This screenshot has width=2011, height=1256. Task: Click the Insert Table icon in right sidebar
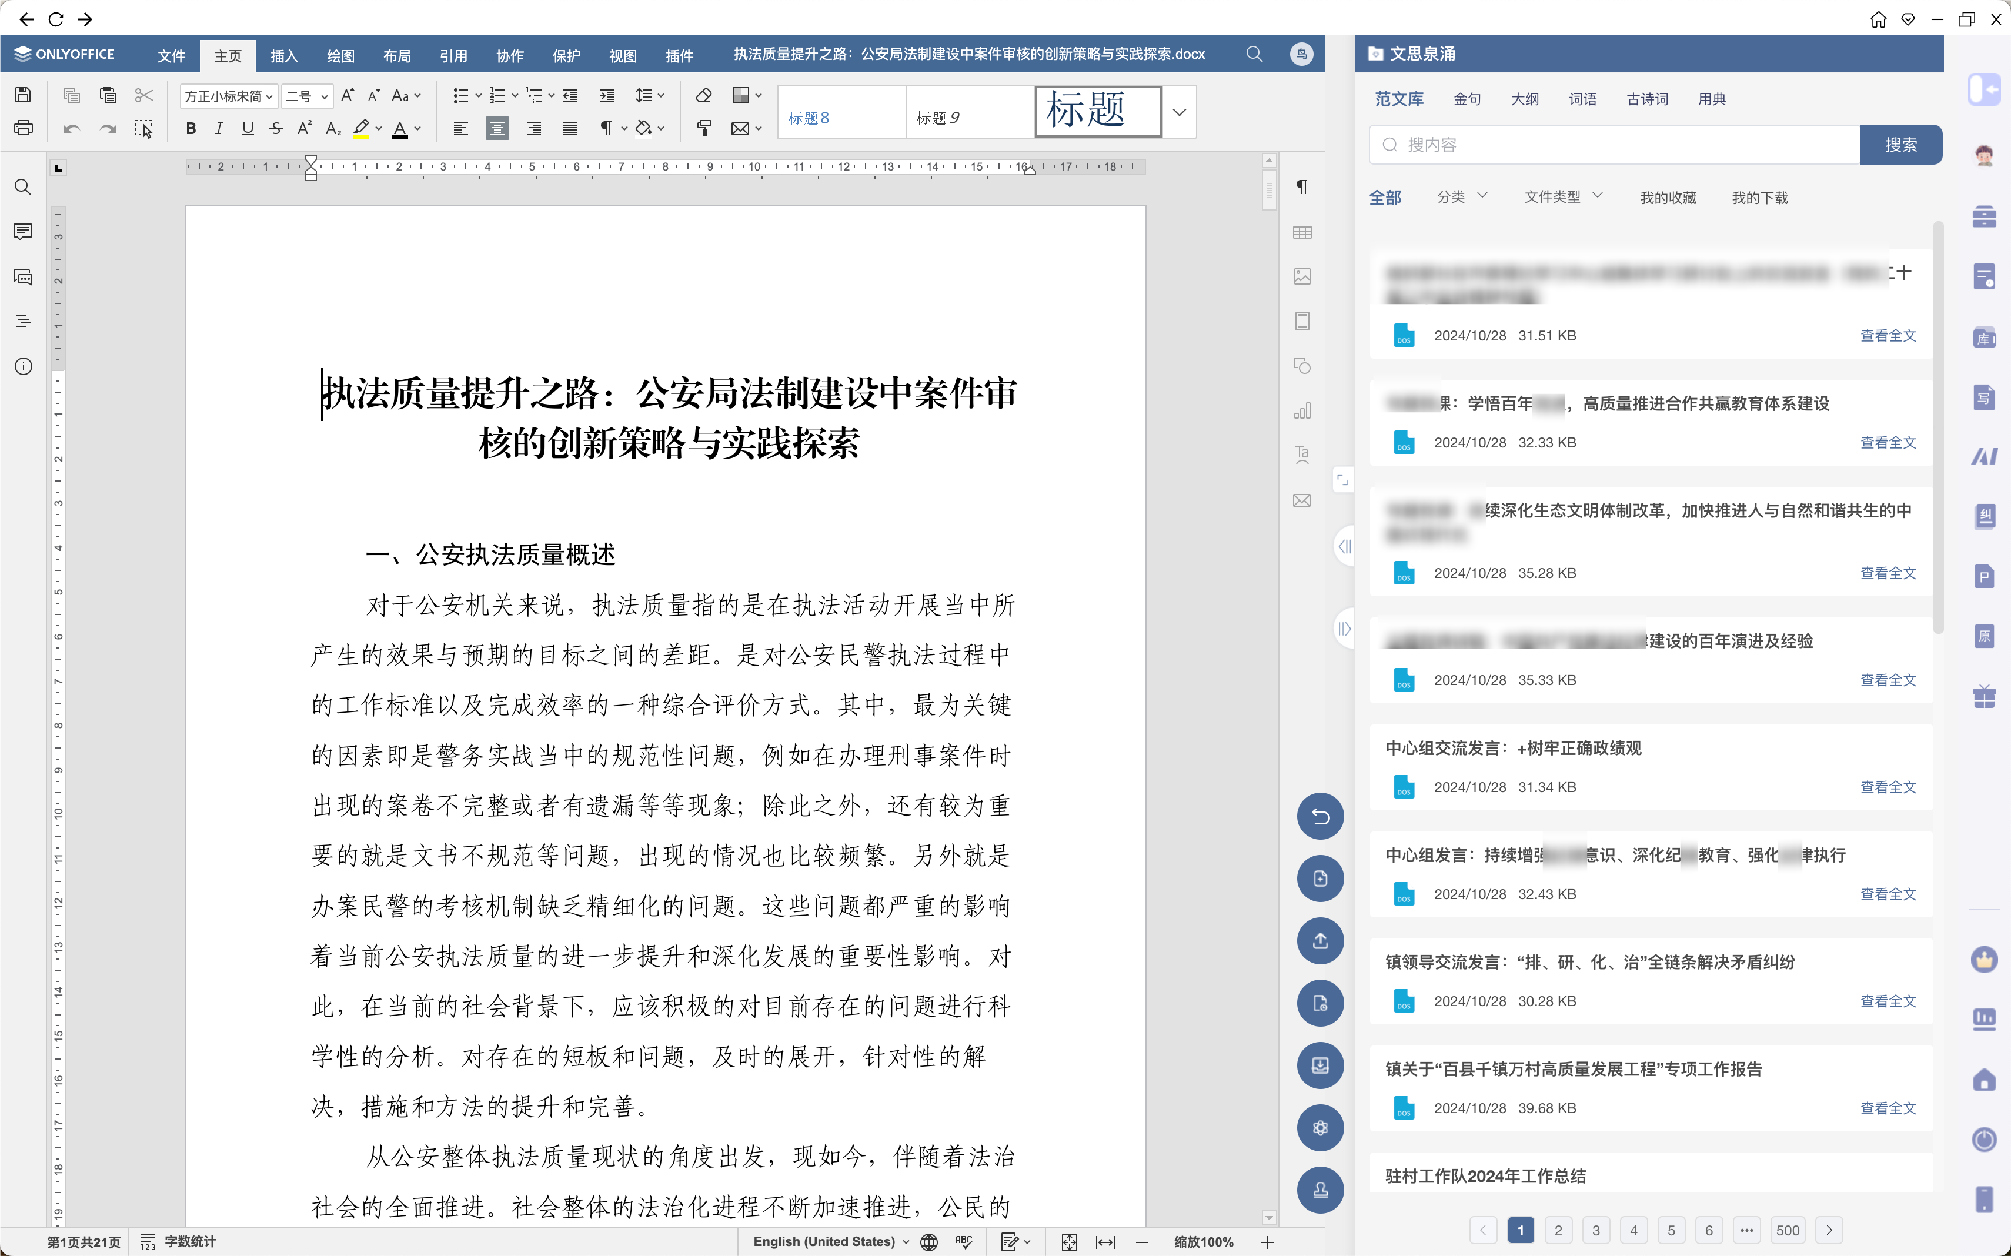pyautogui.click(x=1302, y=233)
